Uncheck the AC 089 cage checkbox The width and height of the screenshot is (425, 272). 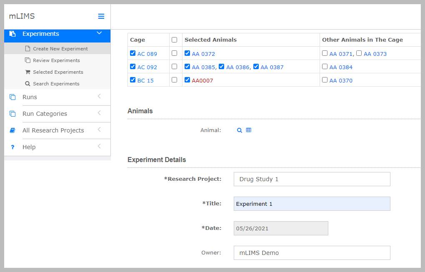(x=133, y=53)
